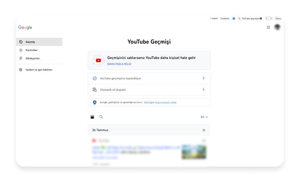
Task: Expand chevron for Otomatik sil row
Action: pyautogui.click(x=203, y=89)
